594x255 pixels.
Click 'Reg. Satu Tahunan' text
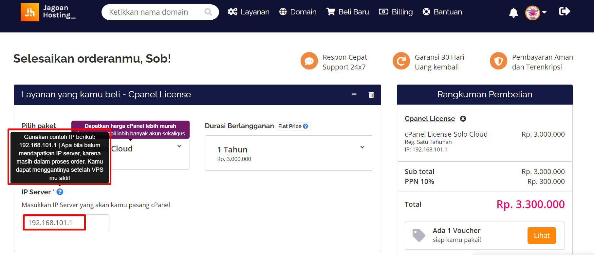pos(428,142)
